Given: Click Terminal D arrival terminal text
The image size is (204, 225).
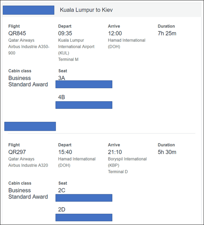Looking at the screenshot, I should point(118,172).
